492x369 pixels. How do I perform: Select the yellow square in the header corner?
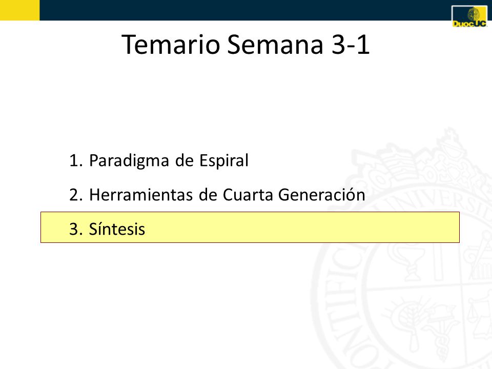coord(20,10)
